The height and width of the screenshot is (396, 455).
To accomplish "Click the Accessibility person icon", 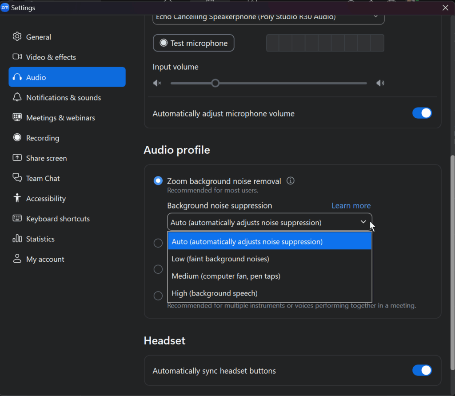I will point(17,198).
